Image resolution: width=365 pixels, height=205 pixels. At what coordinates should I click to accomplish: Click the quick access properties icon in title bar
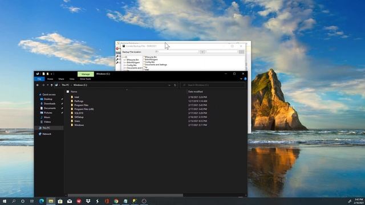(x=43, y=74)
